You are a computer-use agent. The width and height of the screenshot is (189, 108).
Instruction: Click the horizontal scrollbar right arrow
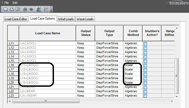pos(172,101)
